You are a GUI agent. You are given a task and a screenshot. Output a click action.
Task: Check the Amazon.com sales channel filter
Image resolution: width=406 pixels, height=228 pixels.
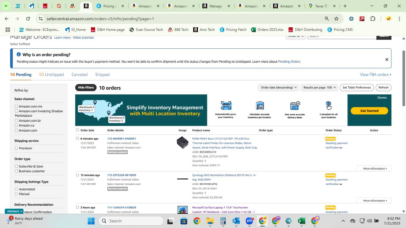(16, 130)
